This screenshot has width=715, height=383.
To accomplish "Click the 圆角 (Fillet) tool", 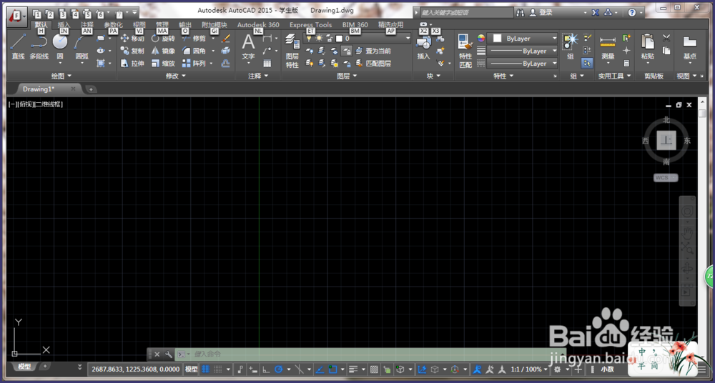I will [x=194, y=51].
